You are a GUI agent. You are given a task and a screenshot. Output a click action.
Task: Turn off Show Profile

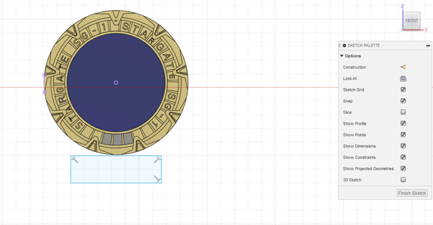[403, 123]
